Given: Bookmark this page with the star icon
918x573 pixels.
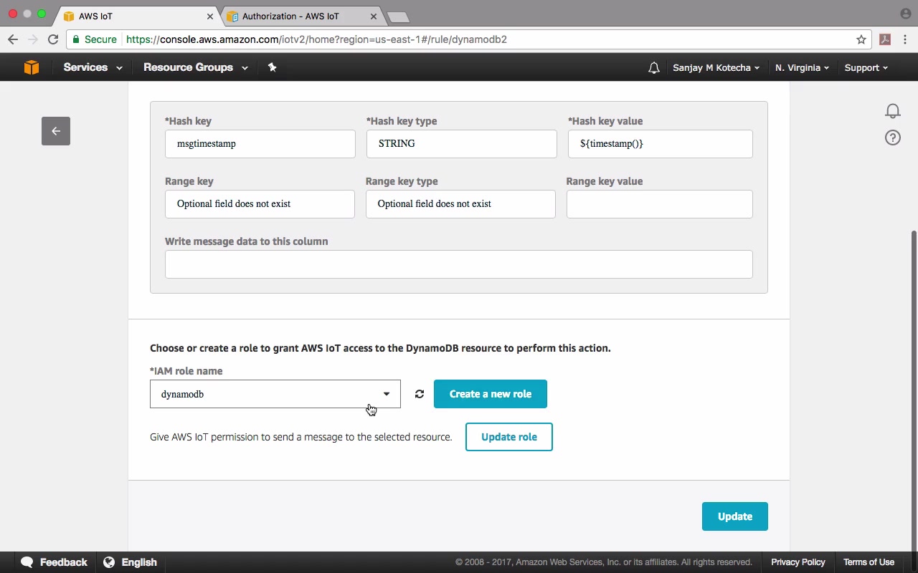Looking at the screenshot, I should coord(861,39).
